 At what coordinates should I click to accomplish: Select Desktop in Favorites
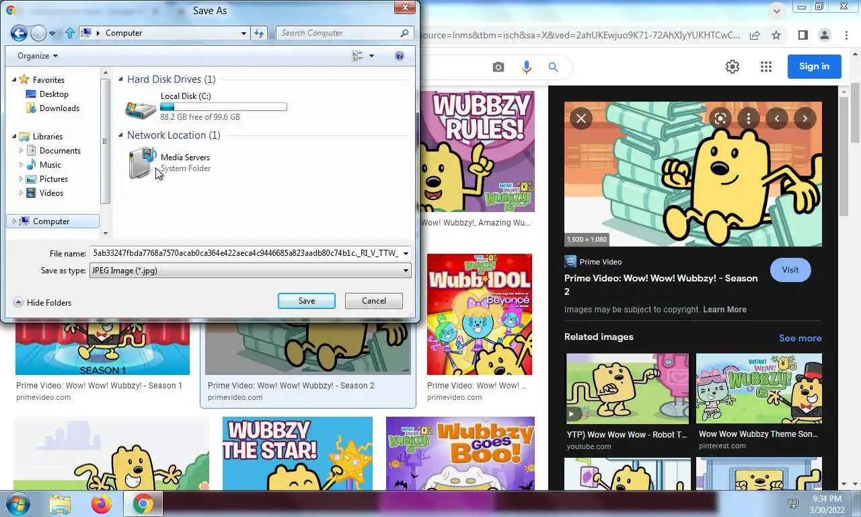(x=47, y=94)
